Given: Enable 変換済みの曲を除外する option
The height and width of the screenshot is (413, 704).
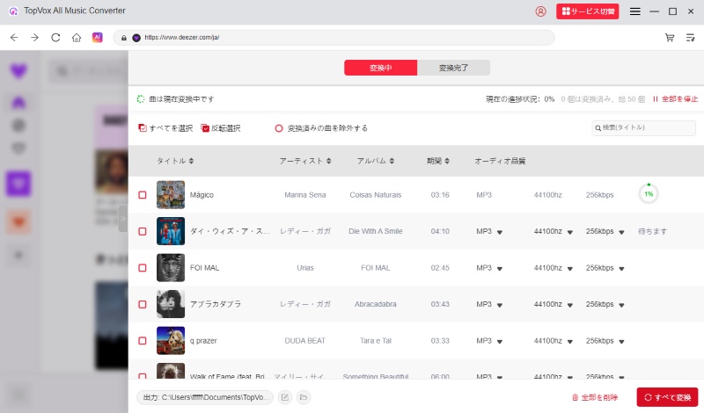Looking at the screenshot, I should point(279,128).
